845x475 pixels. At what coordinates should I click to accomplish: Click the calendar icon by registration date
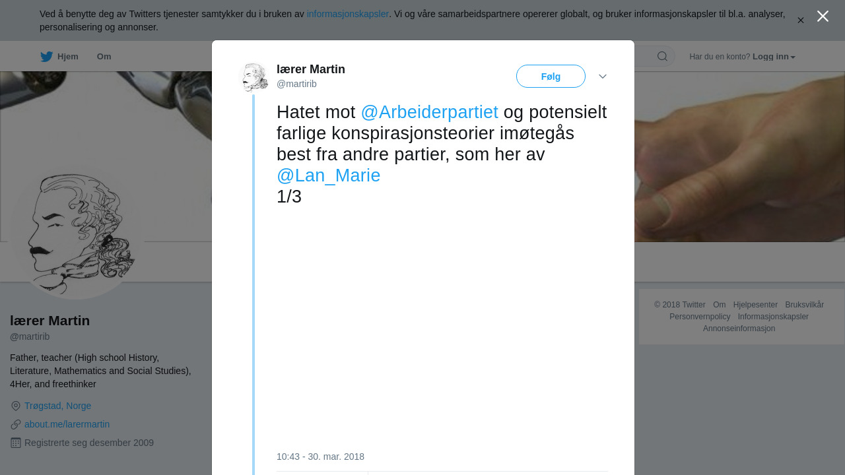pos(16,443)
